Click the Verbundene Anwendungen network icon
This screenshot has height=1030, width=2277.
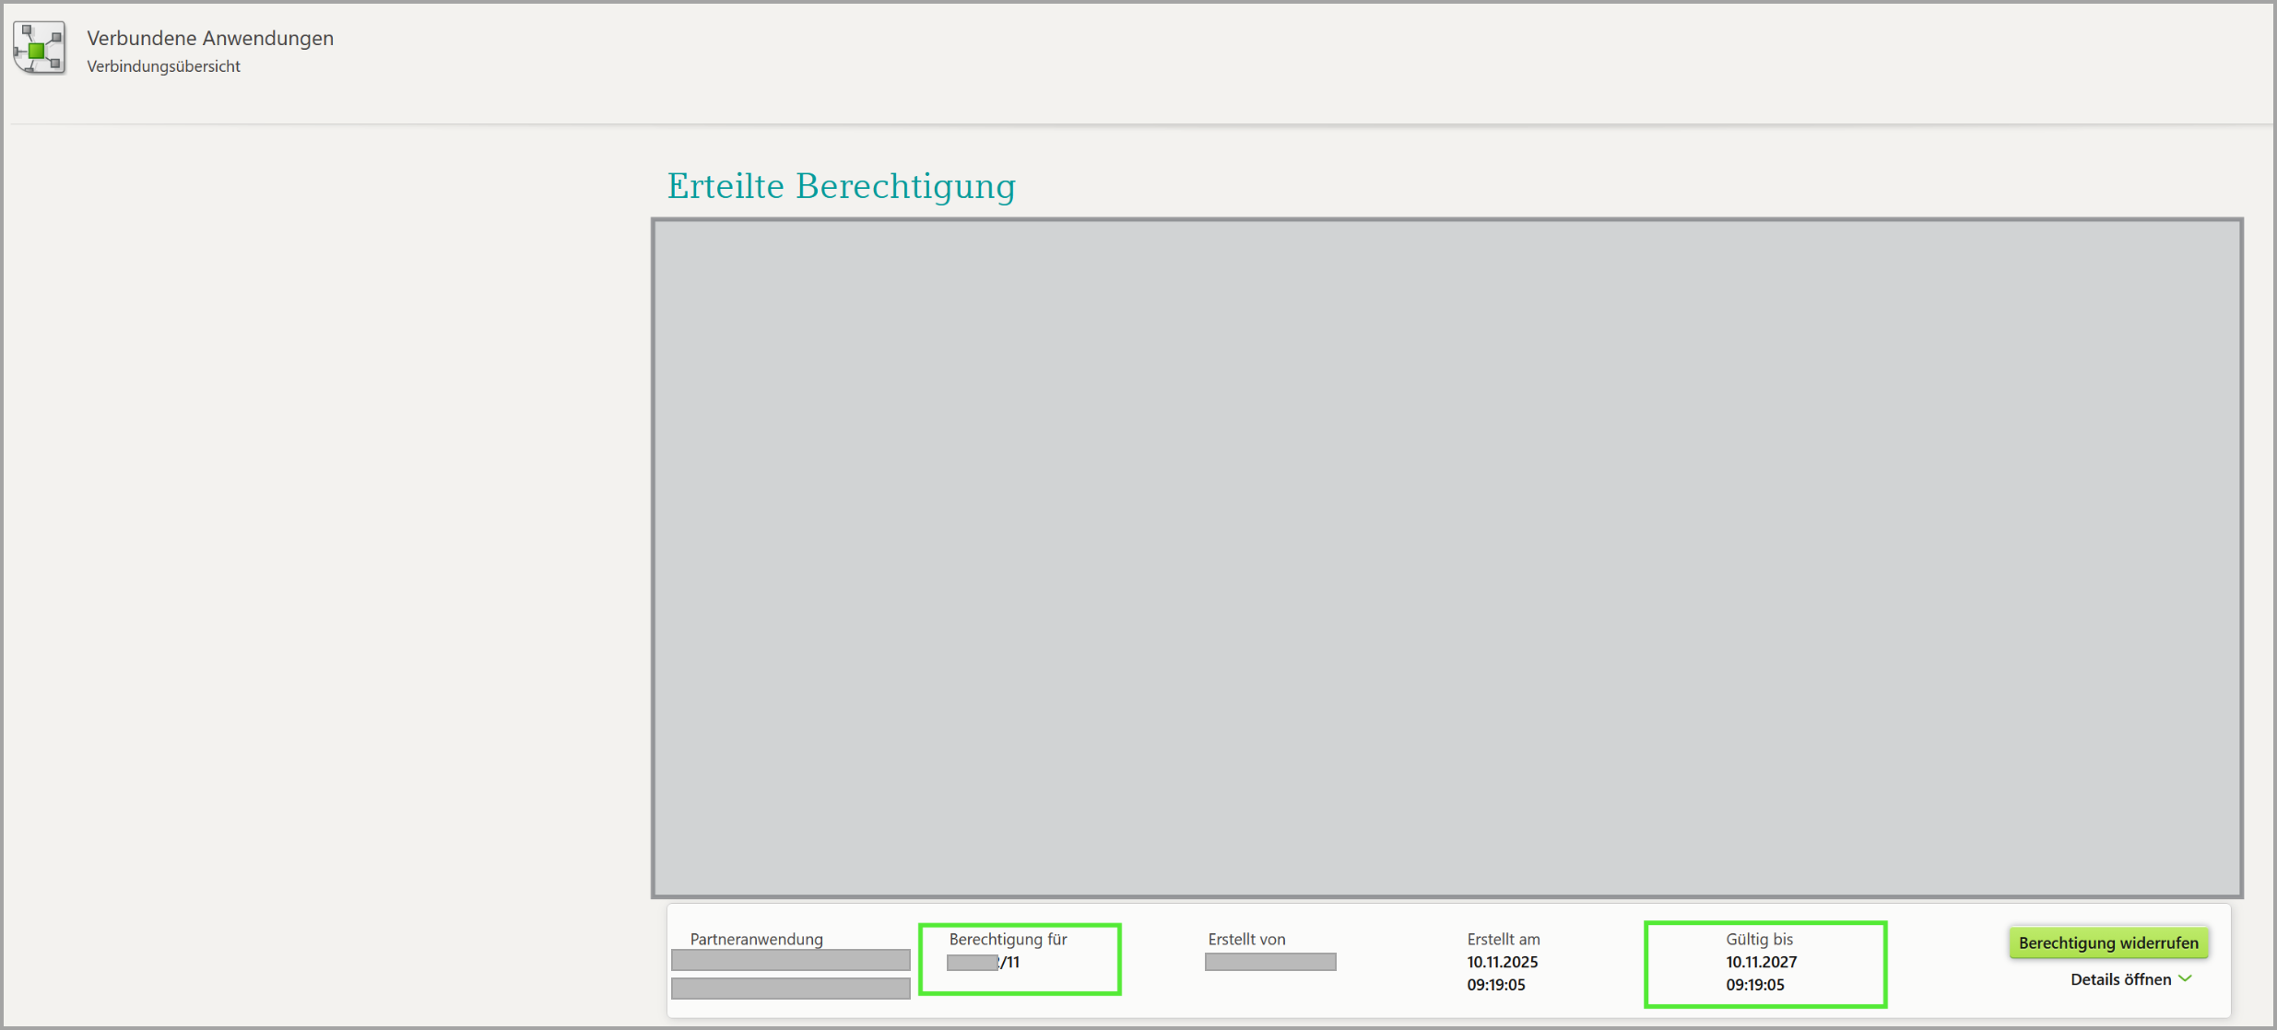(39, 48)
